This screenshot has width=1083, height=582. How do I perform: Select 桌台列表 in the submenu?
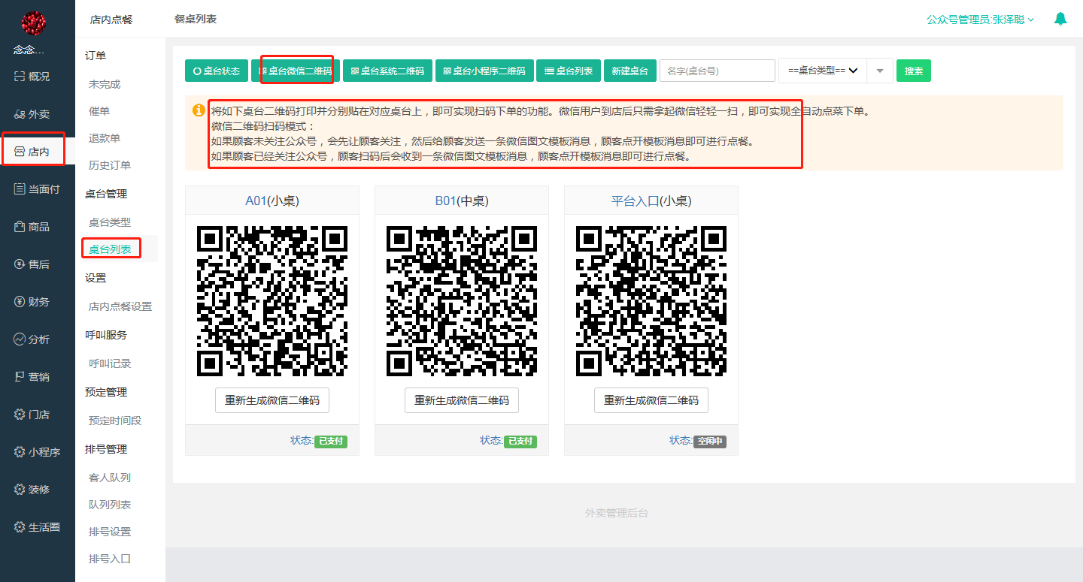[x=110, y=249]
